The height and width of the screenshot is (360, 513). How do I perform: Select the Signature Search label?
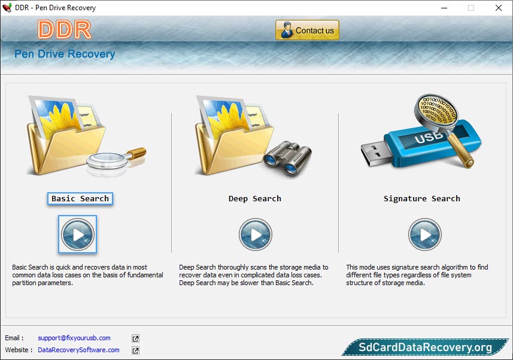[422, 199]
